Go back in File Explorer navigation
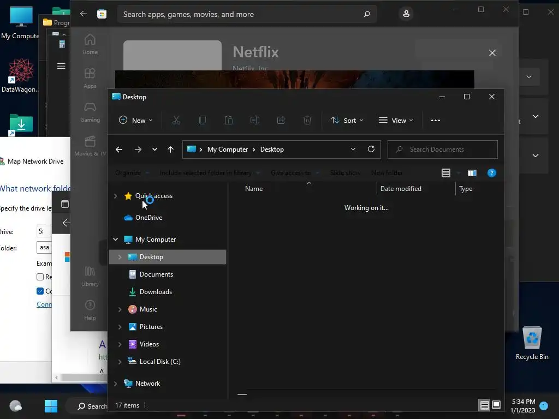Viewport: 559px width, 419px height. (119, 149)
